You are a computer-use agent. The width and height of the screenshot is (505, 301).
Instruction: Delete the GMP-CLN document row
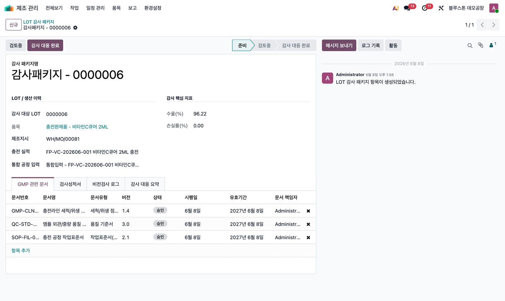click(308, 211)
